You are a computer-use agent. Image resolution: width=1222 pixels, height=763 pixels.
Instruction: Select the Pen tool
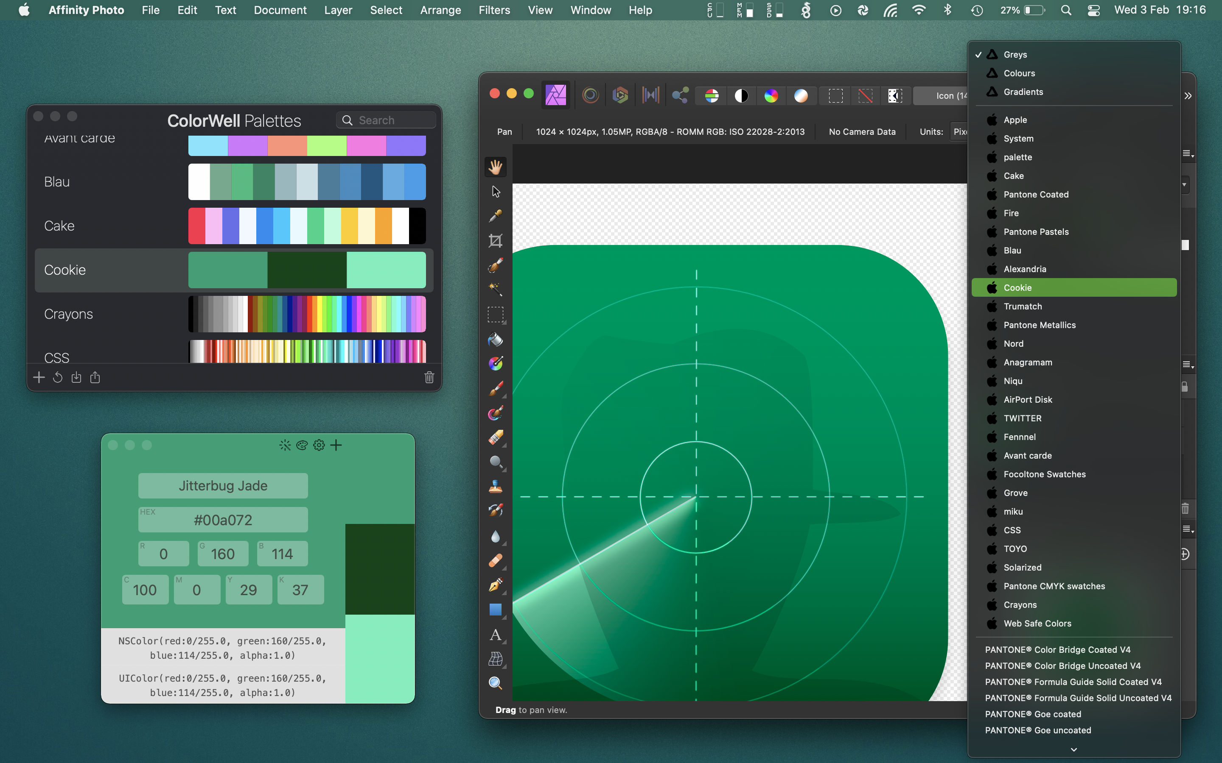(495, 585)
